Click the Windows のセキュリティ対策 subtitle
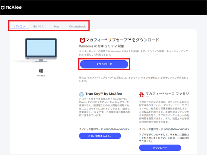The height and width of the screenshot is (155, 207). [102, 46]
